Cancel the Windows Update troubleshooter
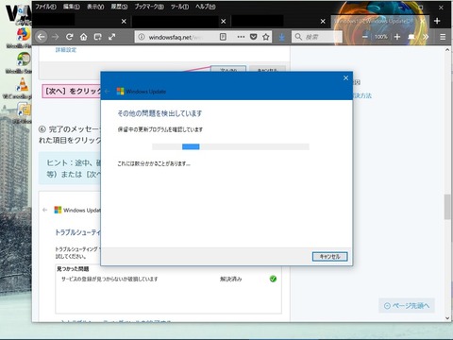The width and height of the screenshot is (453, 340). (x=329, y=257)
